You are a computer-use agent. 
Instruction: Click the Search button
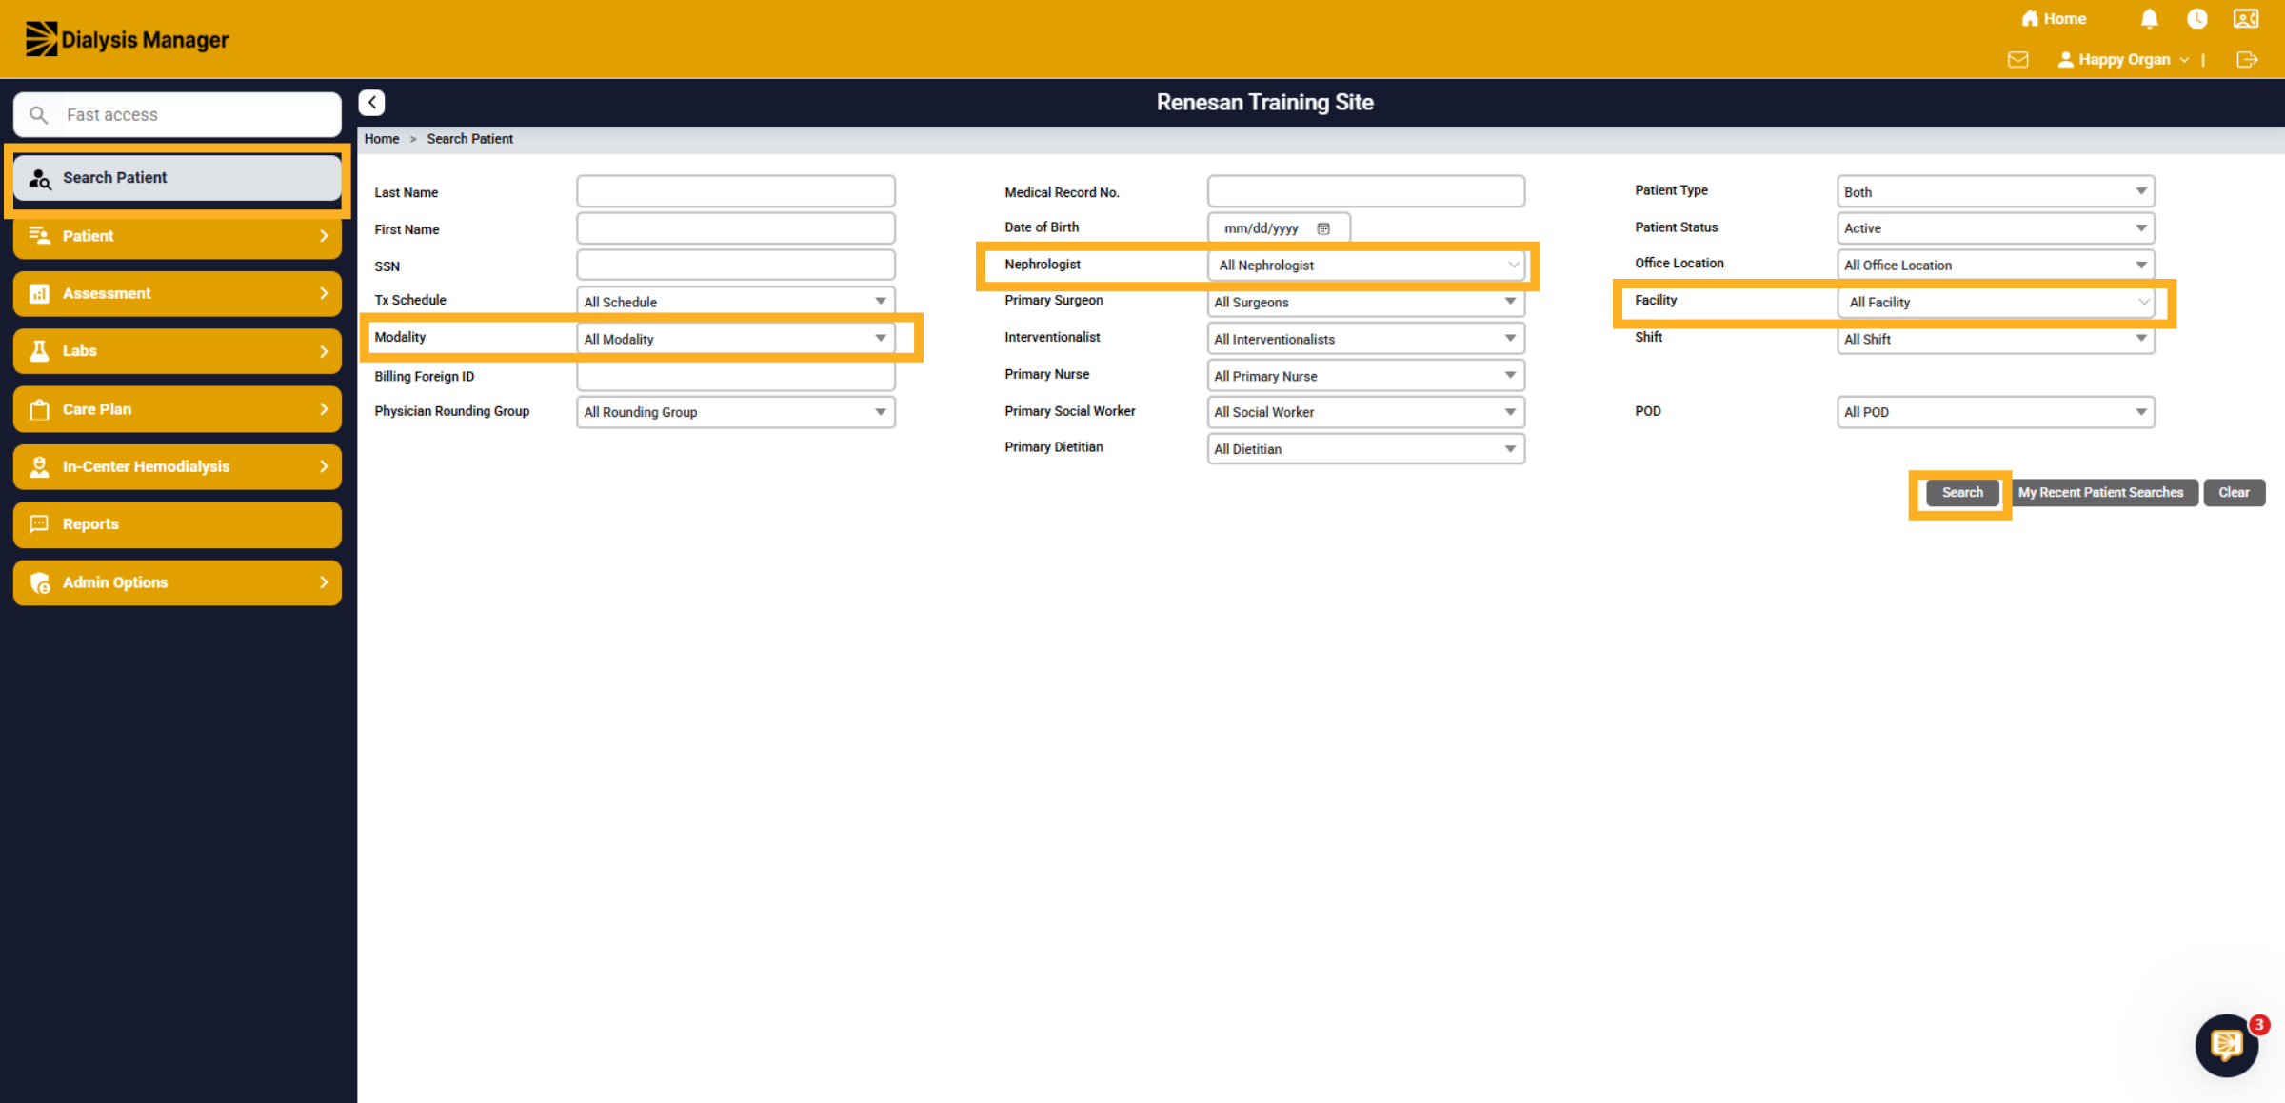point(1962,493)
